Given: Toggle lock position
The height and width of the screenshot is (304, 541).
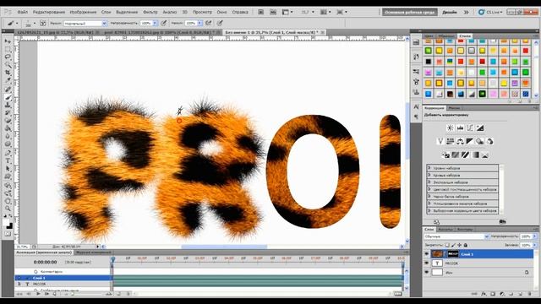Looking at the screenshot, I should (460, 245).
